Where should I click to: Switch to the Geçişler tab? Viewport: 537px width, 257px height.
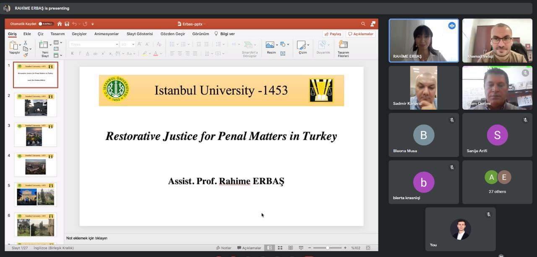point(79,34)
